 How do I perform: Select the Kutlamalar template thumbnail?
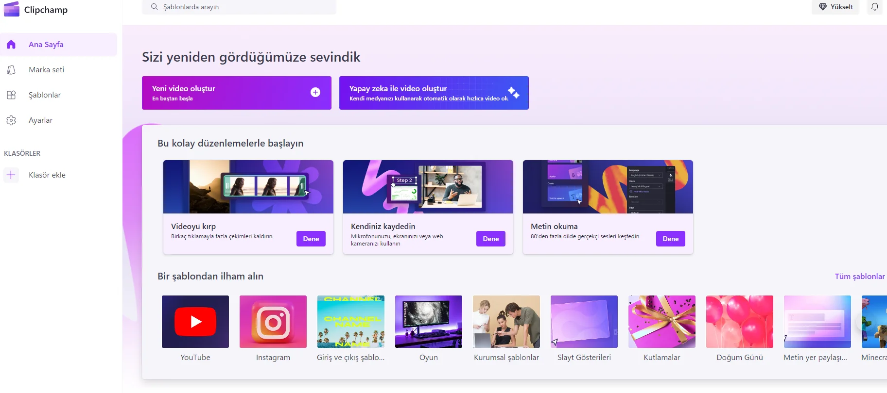click(x=662, y=322)
